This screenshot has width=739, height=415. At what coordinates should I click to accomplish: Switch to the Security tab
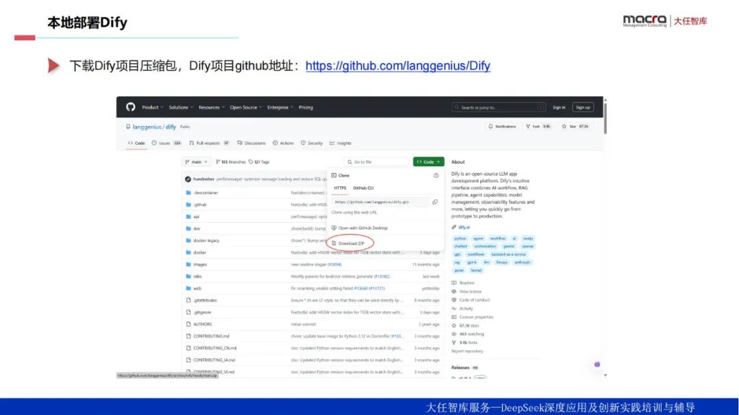[311, 143]
